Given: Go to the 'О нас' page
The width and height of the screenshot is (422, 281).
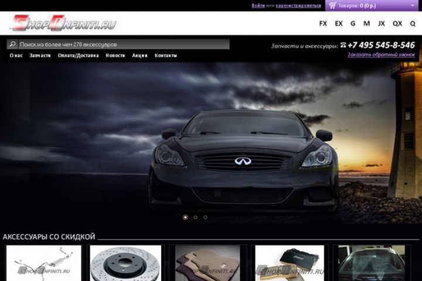Looking at the screenshot, I should tap(16, 56).
